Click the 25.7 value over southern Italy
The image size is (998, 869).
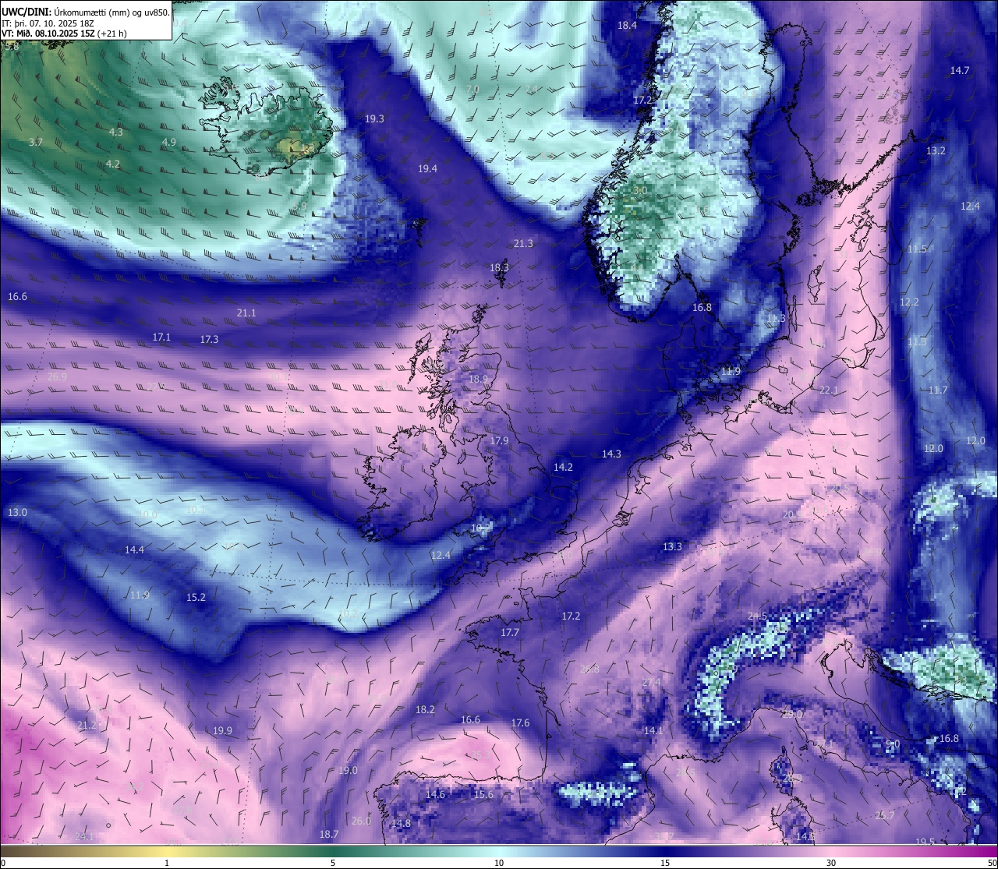click(x=885, y=815)
